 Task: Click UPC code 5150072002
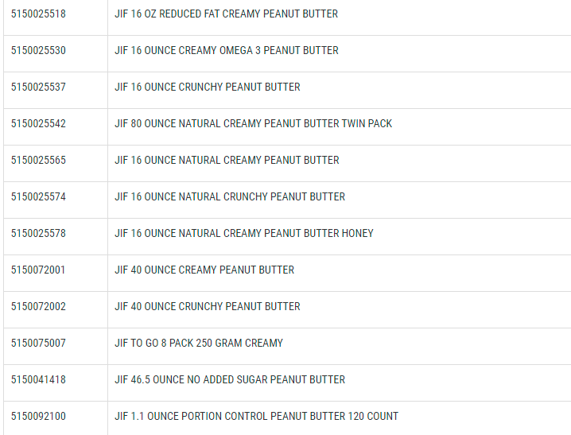click(x=38, y=307)
